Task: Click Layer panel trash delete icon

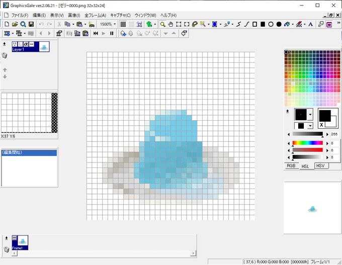Action: (5, 55)
